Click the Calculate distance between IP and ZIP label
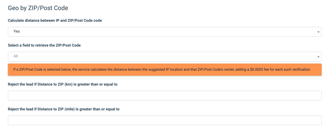This screenshot has height=132, width=329. (x=55, y=20)
